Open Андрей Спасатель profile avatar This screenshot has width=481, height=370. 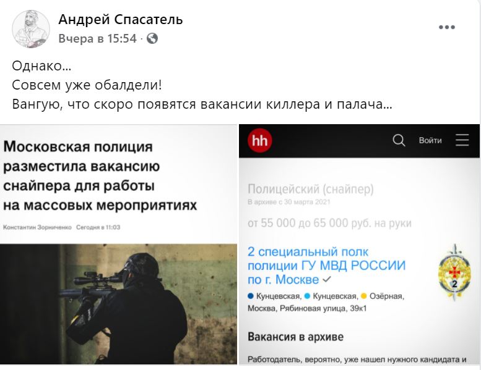[x=31, y=29]
